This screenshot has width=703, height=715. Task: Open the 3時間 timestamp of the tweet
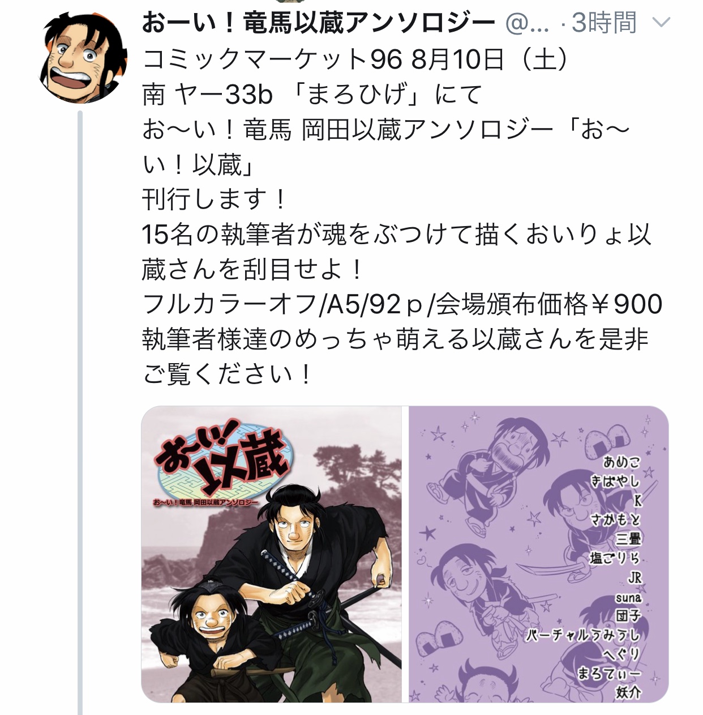click(x=604, y=23)
